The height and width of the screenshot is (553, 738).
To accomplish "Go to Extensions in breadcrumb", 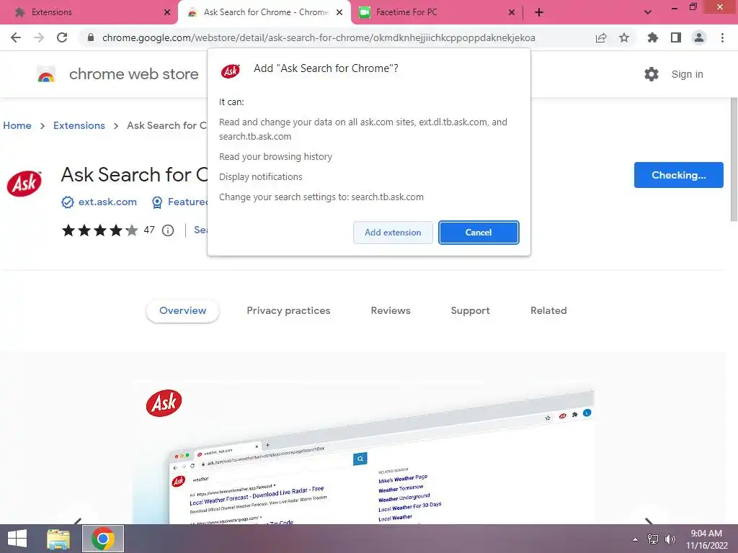I will coord(79,125).
